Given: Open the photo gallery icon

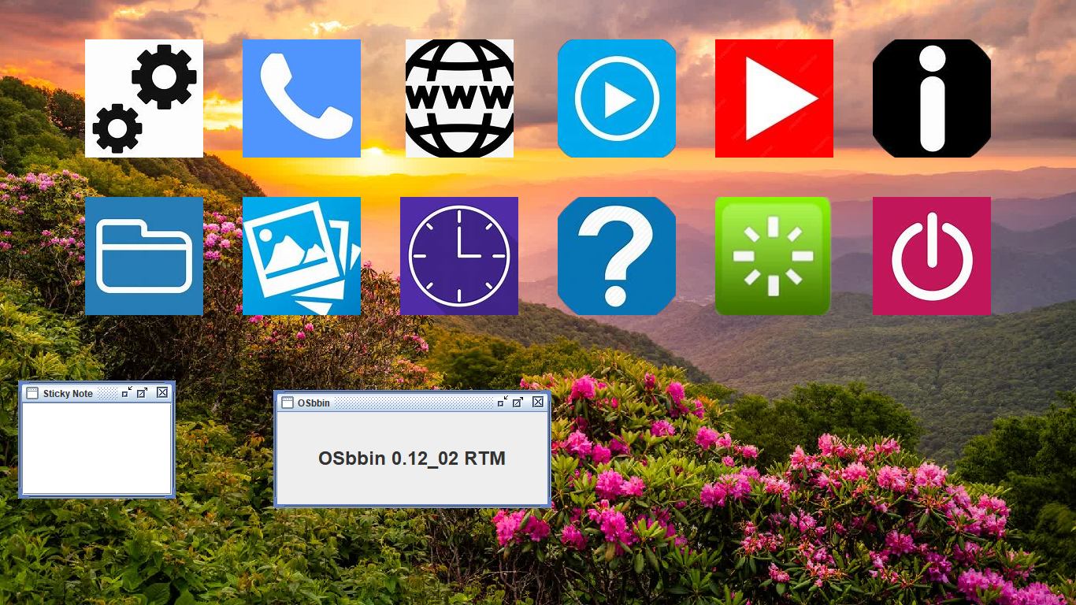Looking at the screenshot, I should (x=302, y=256).
